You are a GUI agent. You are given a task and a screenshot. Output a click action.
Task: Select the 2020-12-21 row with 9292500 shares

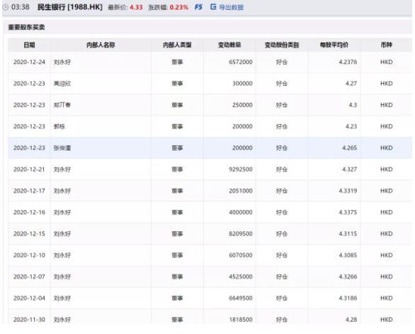[210, 169]
